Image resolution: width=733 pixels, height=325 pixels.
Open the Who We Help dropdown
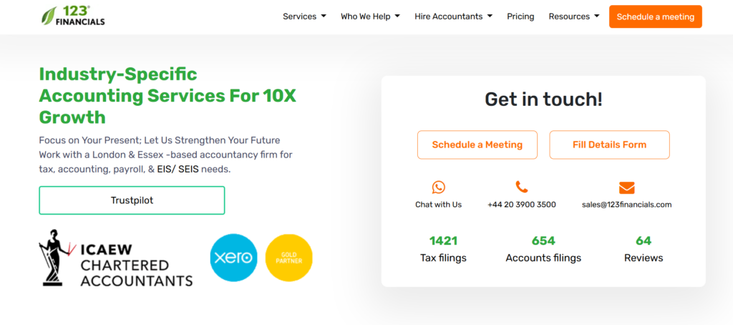[x=370, y=16]
